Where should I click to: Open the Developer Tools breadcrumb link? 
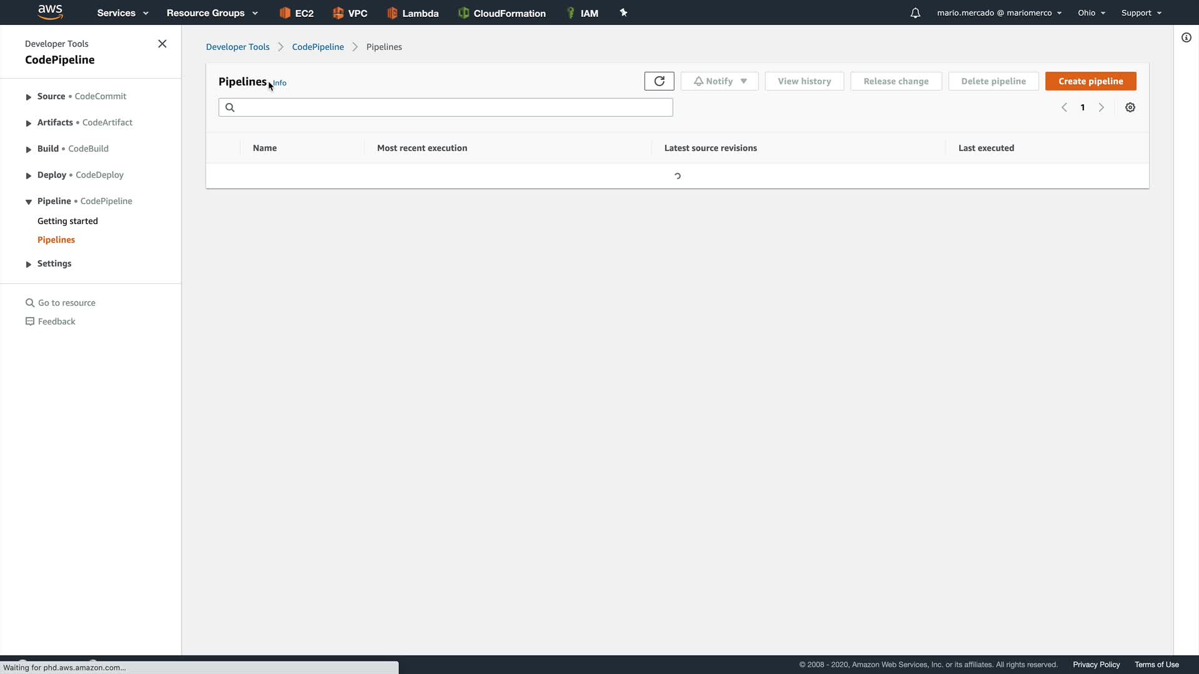click(x=237, y=47)
